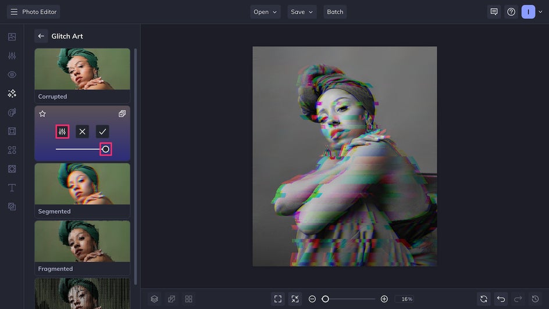Screen dimensions: 549x309
Task: Open the Text tool sidebar icon
Action: 12,188
